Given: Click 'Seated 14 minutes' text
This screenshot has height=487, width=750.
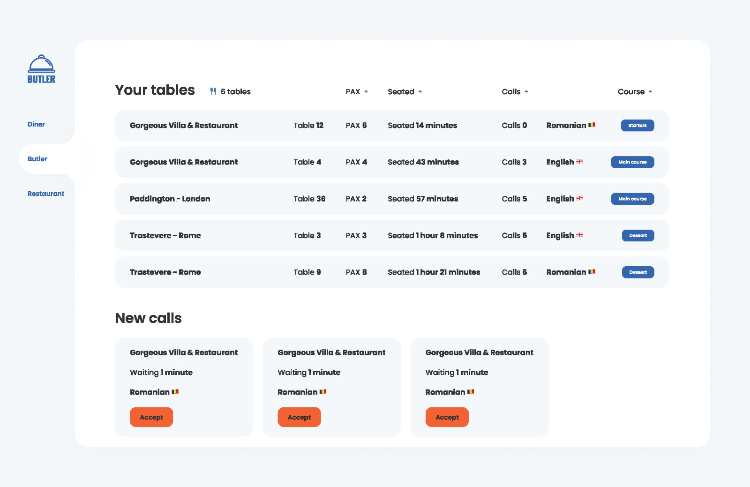Looking at the screenshot, I should [422, 125].
